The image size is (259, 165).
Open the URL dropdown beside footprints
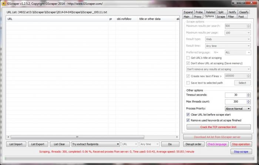pyautogui.click(x=129, y=144)
